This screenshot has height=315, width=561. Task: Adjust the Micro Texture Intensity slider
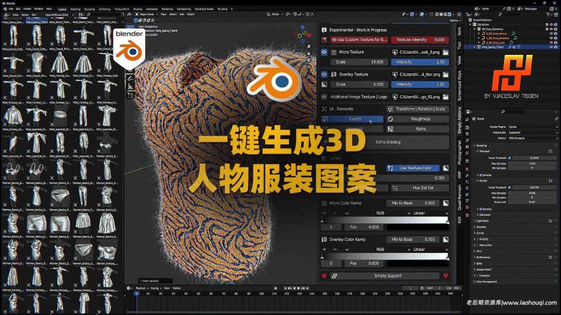pyautogui.click(x=420, y=62)
